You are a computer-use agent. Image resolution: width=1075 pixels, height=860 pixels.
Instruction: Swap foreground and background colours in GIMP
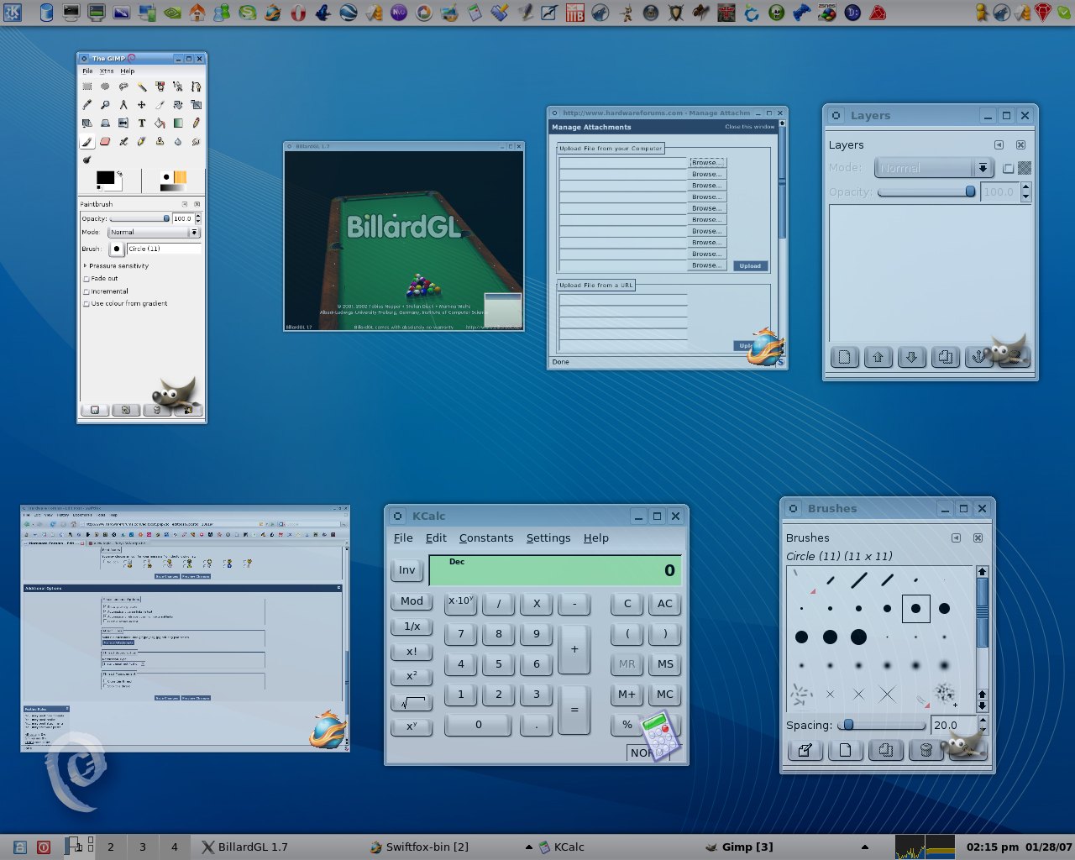click(x=119, y=174)
